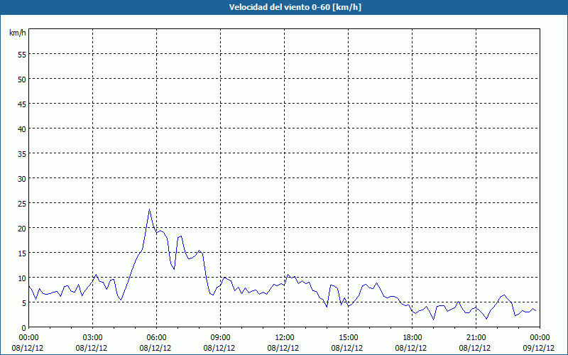Click the '40' y-axis label

[x=22, y=129]
